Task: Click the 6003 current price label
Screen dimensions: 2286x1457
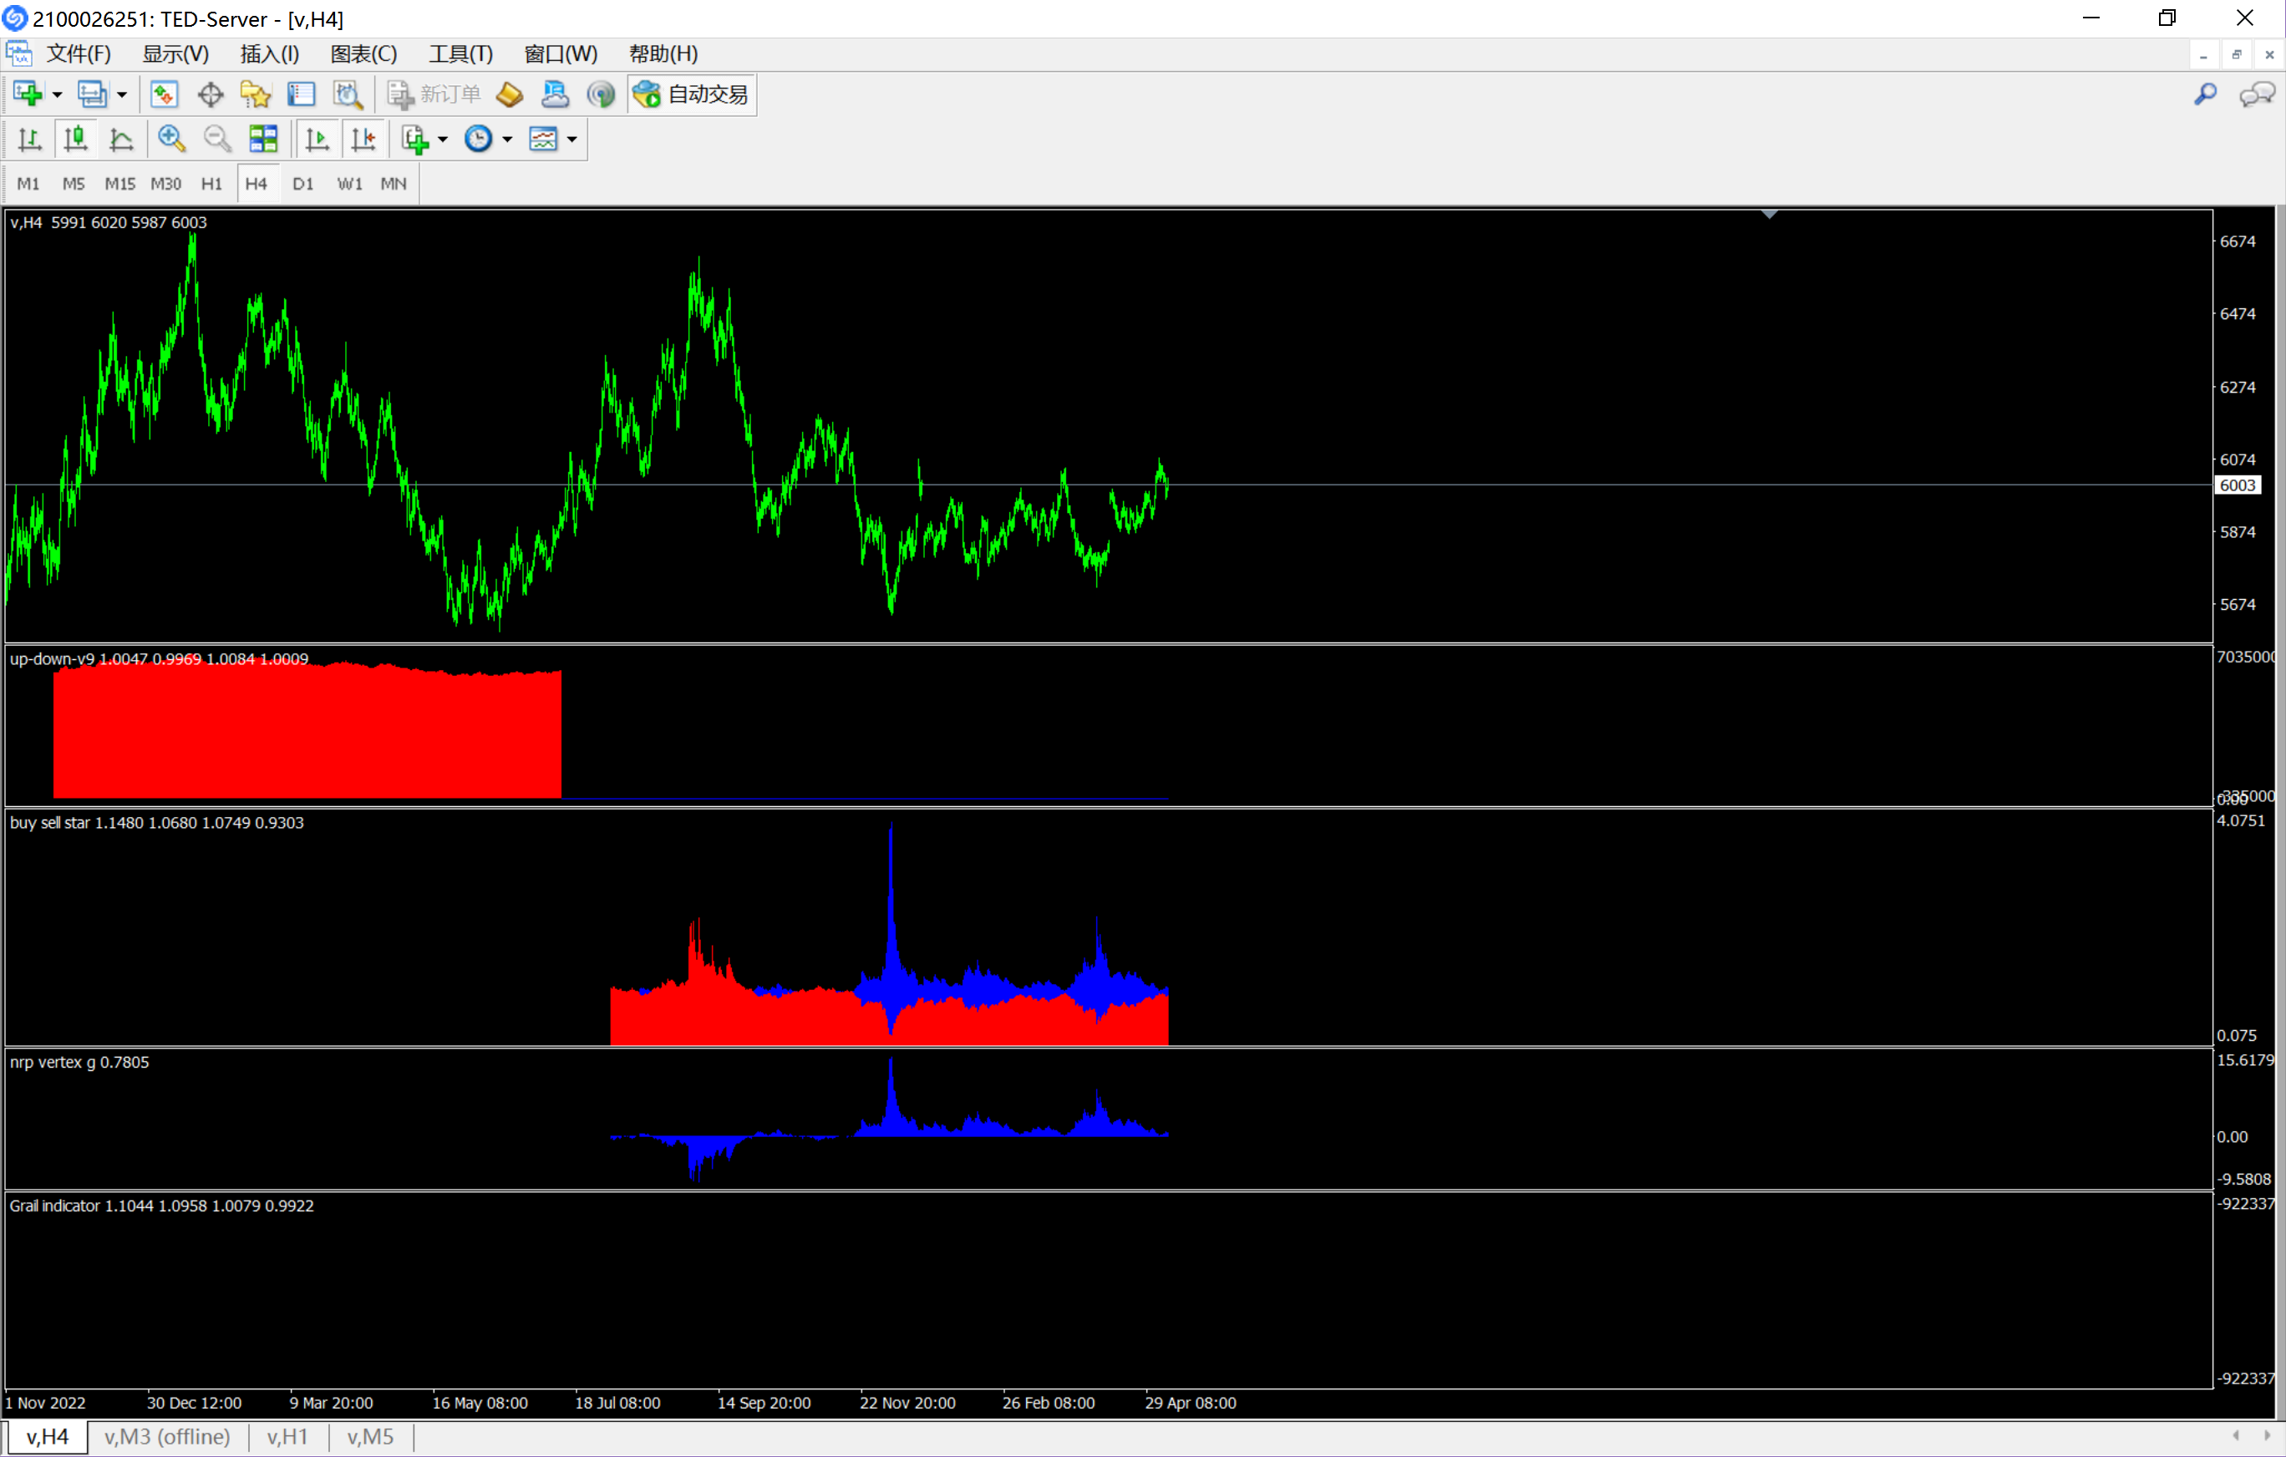Action: (2237, 485)
